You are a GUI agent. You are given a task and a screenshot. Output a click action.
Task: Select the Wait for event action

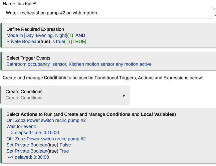(x=22, y=126)
